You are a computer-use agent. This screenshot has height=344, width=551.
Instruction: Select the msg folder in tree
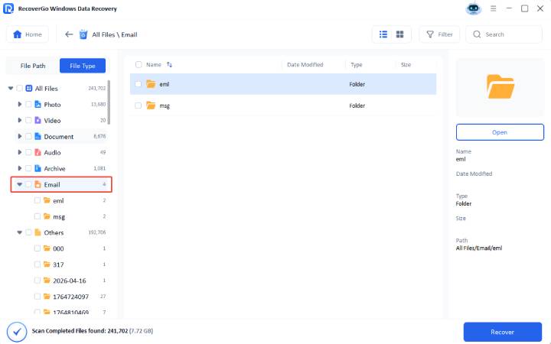point(59,216)
